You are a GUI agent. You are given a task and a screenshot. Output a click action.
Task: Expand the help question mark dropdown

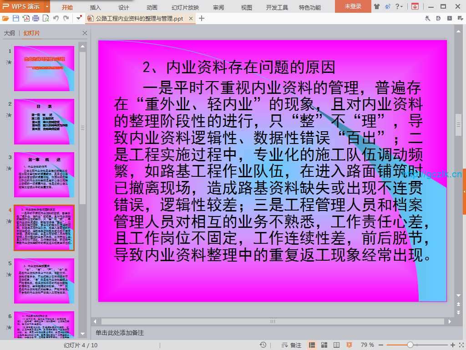[x=399, y=6]
